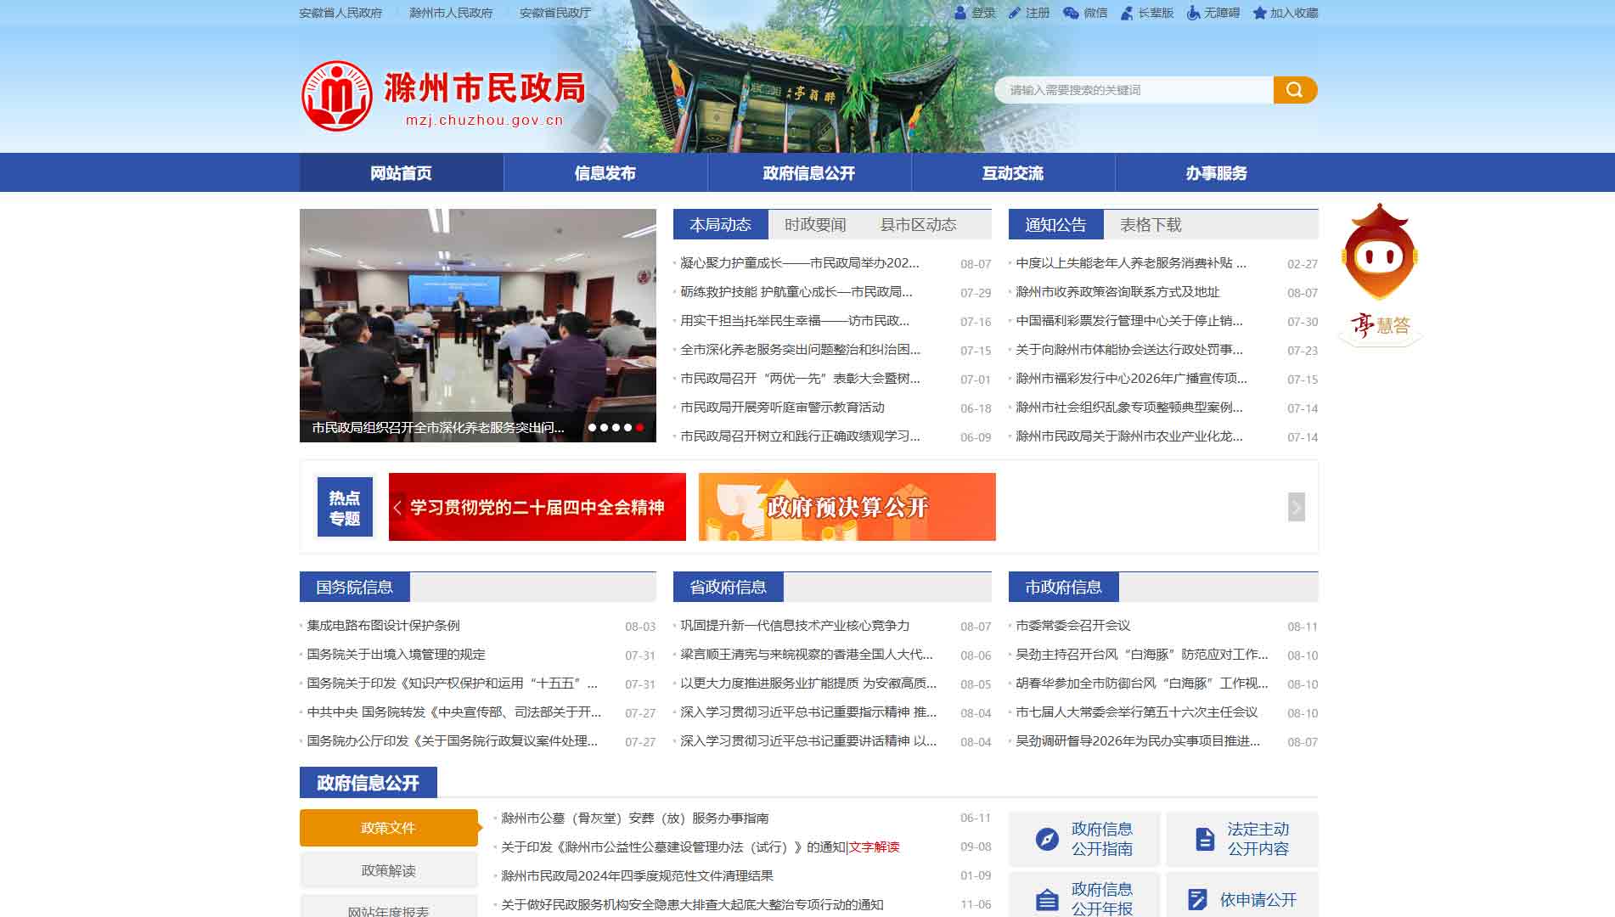
Task: Select the first carousel indicator dot
Action: [592, 427]
